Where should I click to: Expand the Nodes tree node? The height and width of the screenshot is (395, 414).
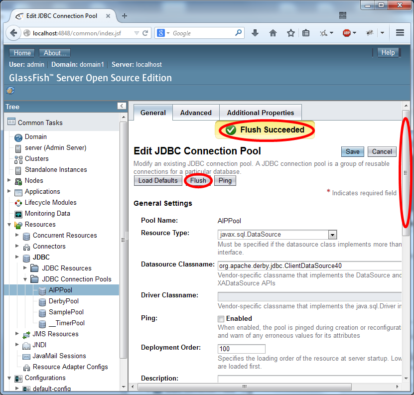[9, 180]
